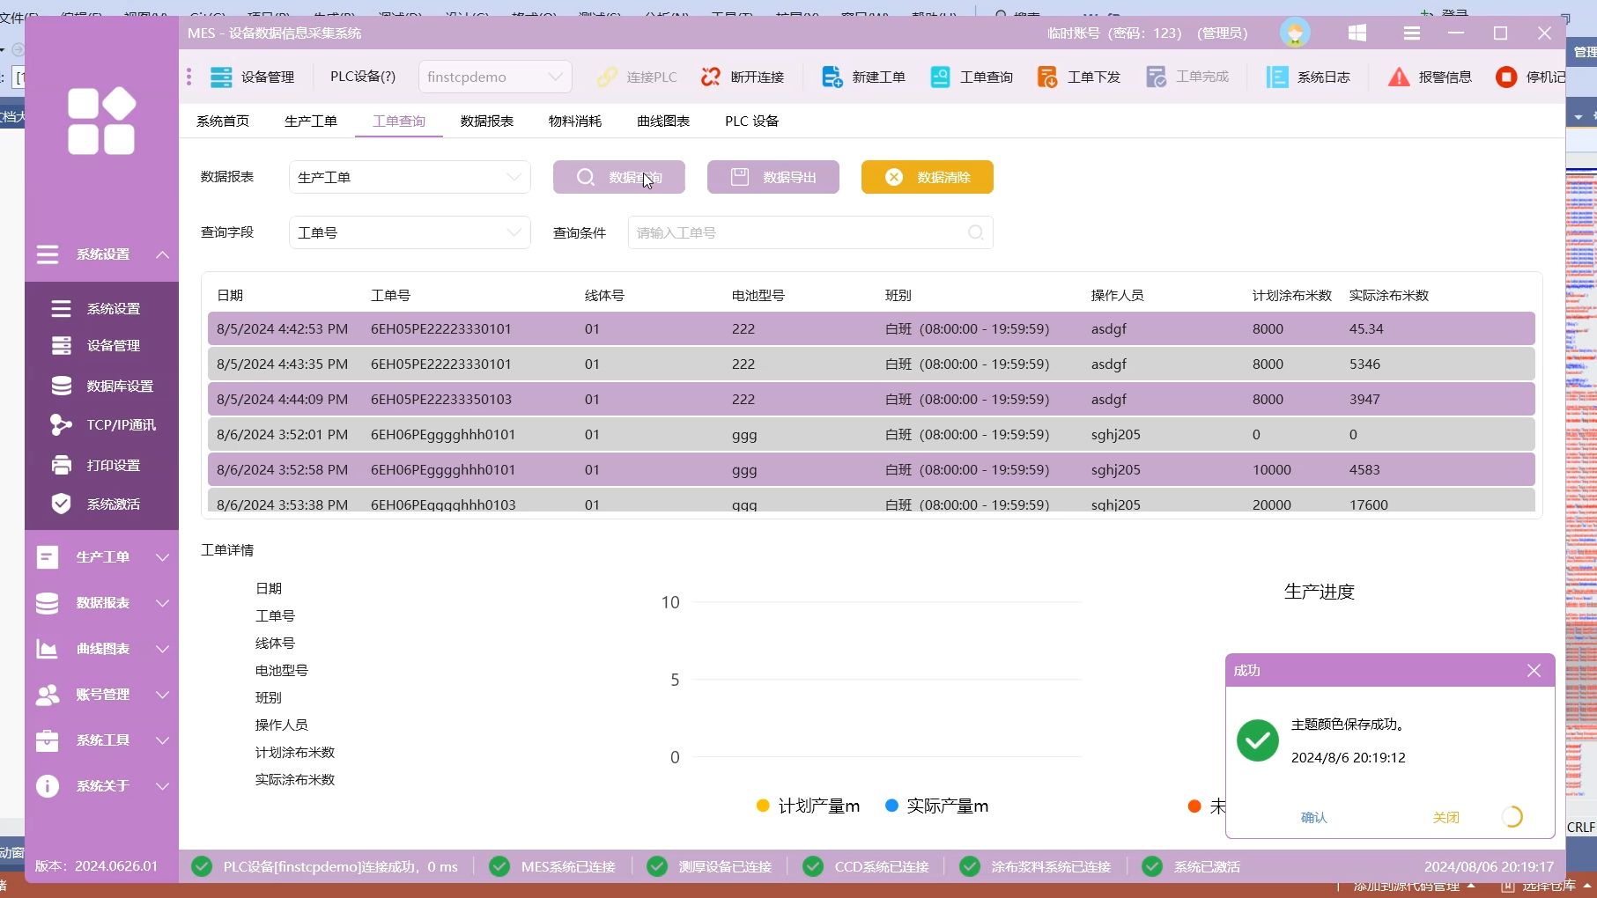Switch to the PLC 设备 tab
This screenshot has height=898, width=1597.
(x=752, y=121)
